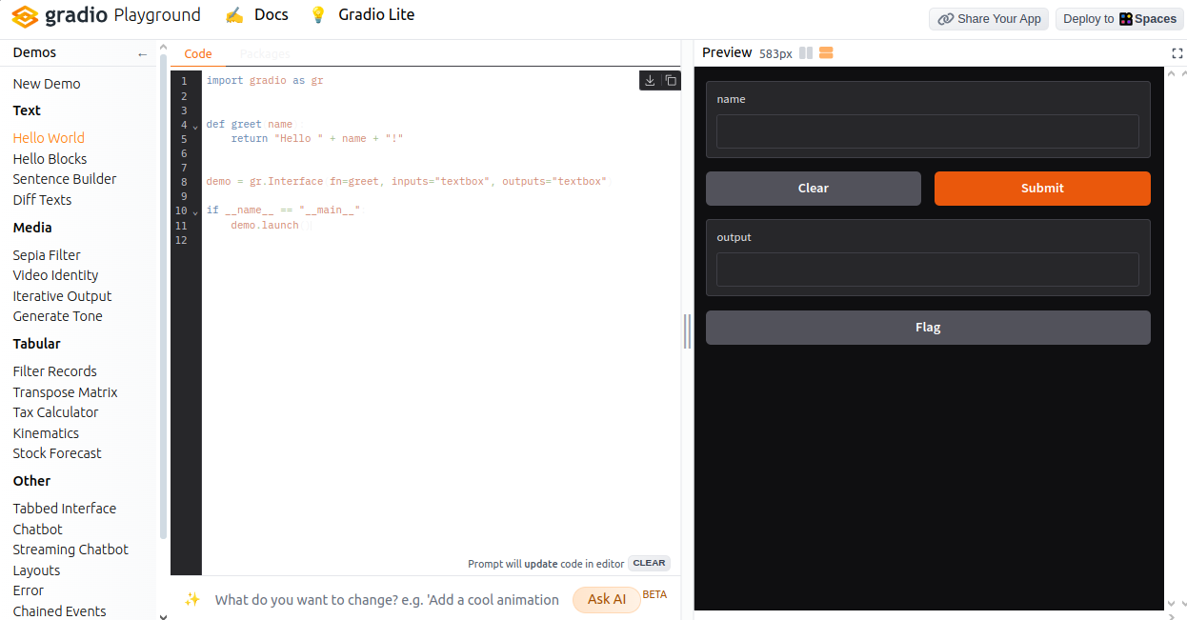Image resolution: width=1187 pixels, height=620 pixels.
Task: Click the Ask AI button
Action: pyautogui.click(x=607, y=600)
